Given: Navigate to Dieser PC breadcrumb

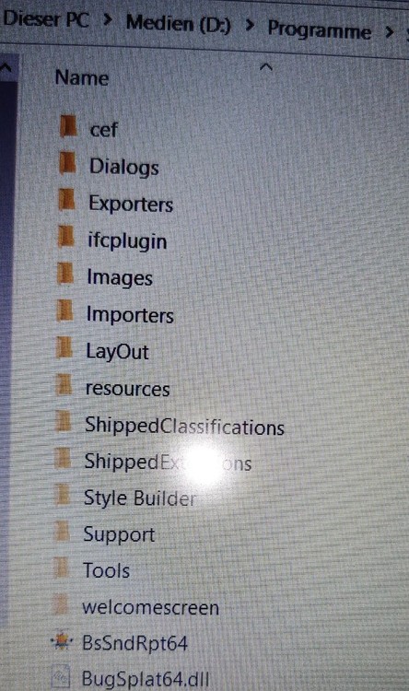Looking at the screenshot, I should 46,19.
